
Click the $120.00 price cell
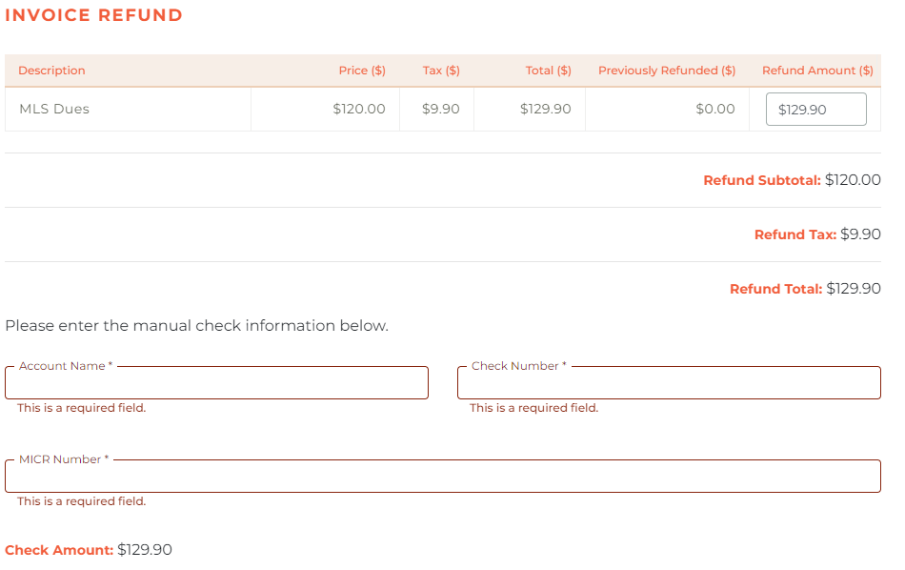pyautogui.click(x=358, y=110)
